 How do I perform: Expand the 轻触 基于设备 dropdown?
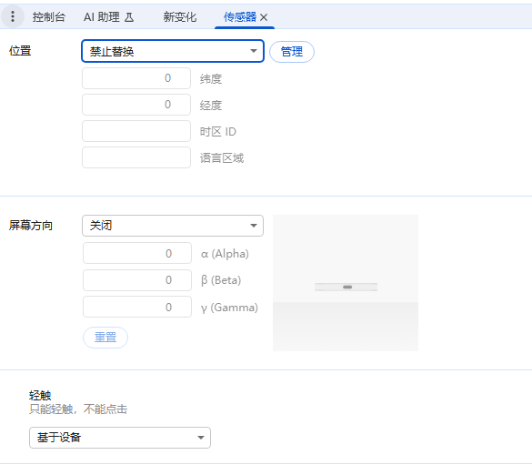120,438
